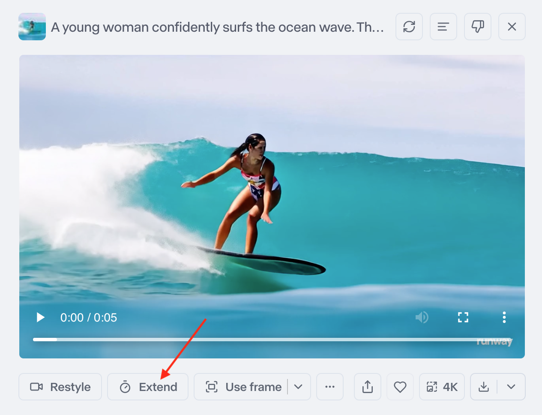Open video player three-dot menu
This screenshot has height=415, width=542.
(504, 317)
